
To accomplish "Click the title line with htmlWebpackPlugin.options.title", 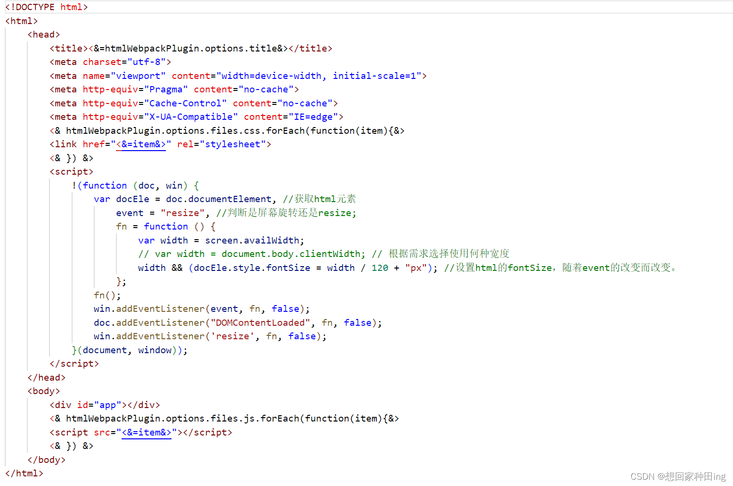I will click(x=191, y=49).
